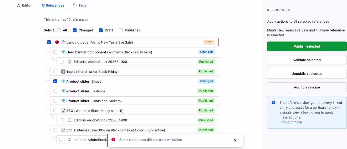The height and width of the screenshot is (149, 347).
Task: Click the diamond icon for Product slider (Shoes)
Action: click(x=63, y=81)
